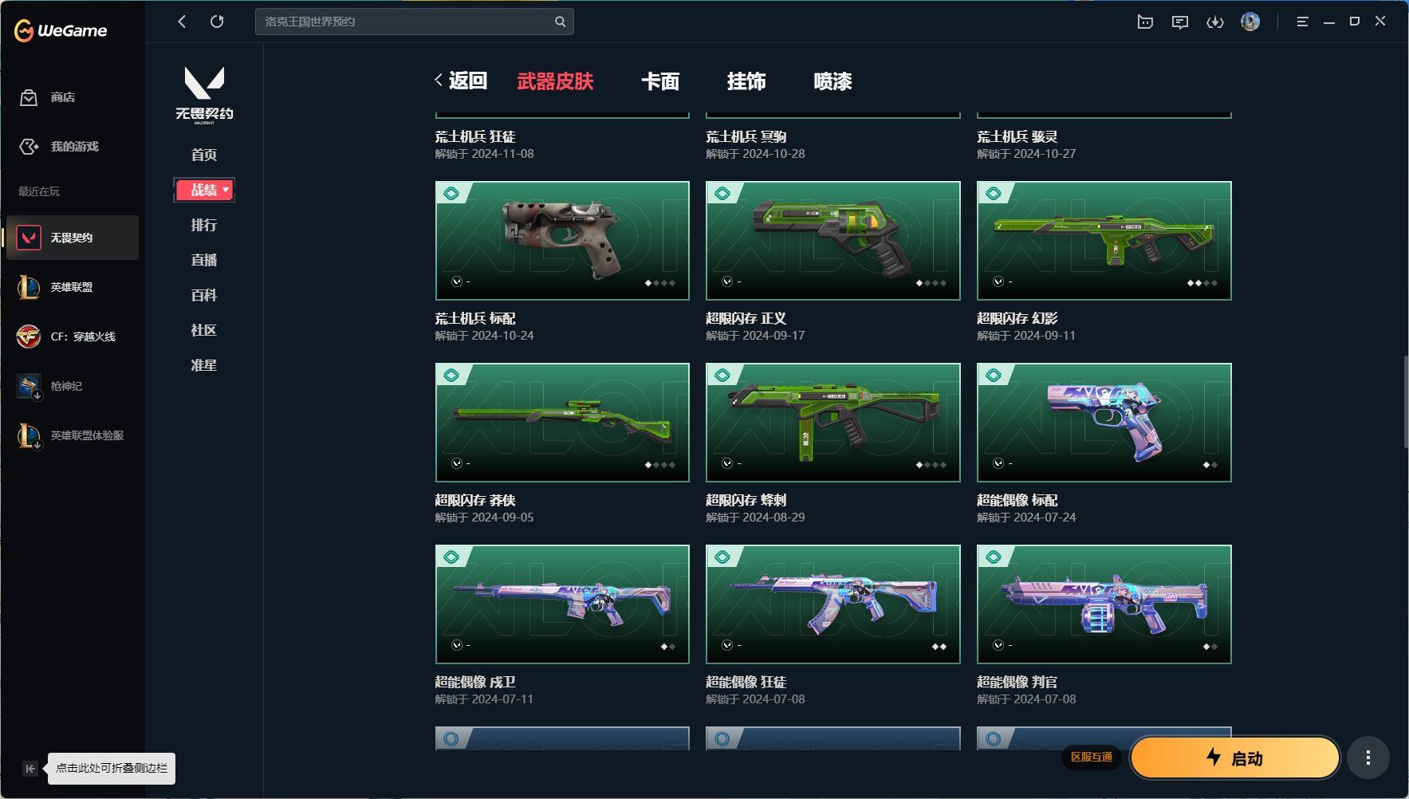Switch to the 挂饰 tab
The height and width of the screenshot is (799, 1409).
click(746, 81)
